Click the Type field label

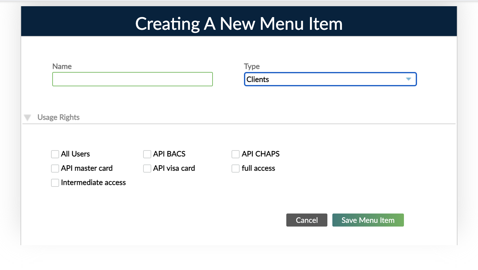click(x=252, y=66)
